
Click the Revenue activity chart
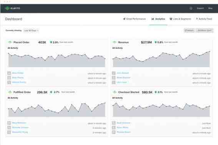pyautogui.click(x=161, y=59)
